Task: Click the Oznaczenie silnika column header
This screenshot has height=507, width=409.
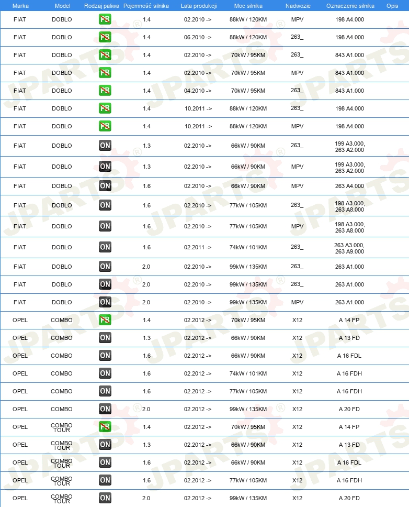Action: pos(350,6)
